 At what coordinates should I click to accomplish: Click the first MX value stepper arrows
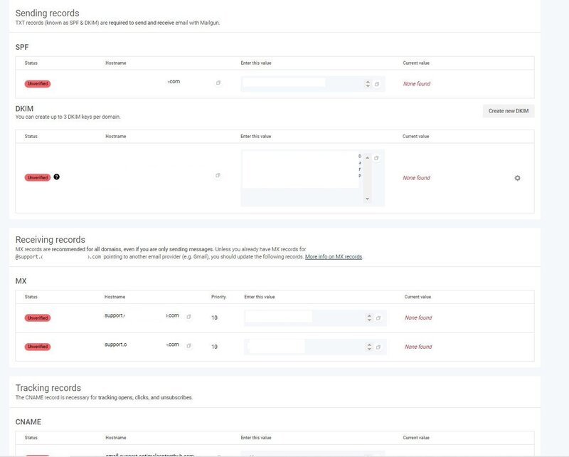pos(369,318)
